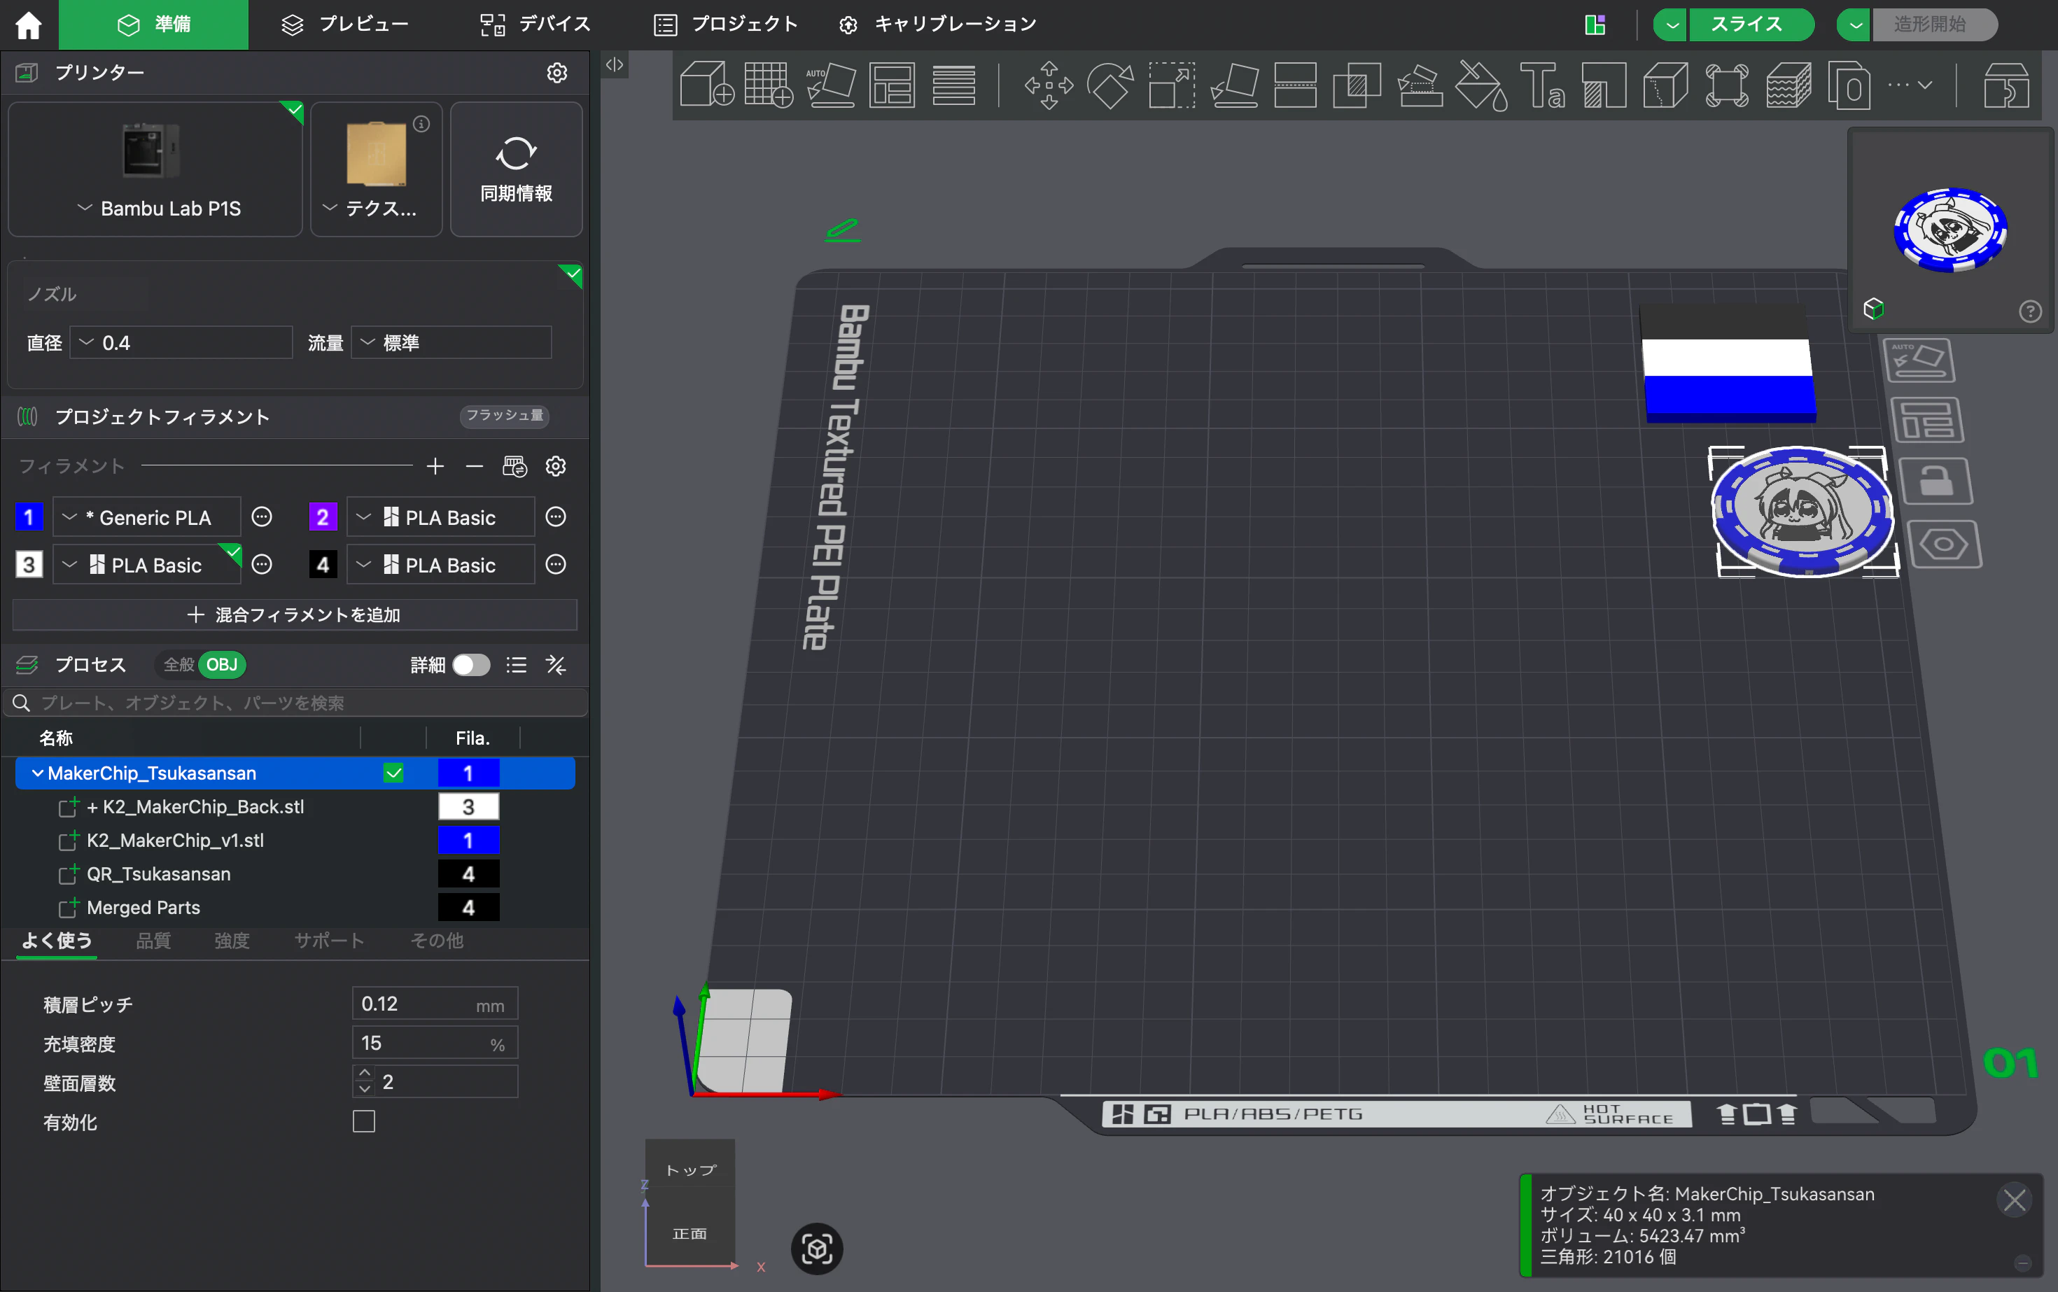This screenshot has width=2058, height=1292.
Task: Open filament 3 PLA Basic dropdown
Action: pyautogui.click(x=147, y=565)
